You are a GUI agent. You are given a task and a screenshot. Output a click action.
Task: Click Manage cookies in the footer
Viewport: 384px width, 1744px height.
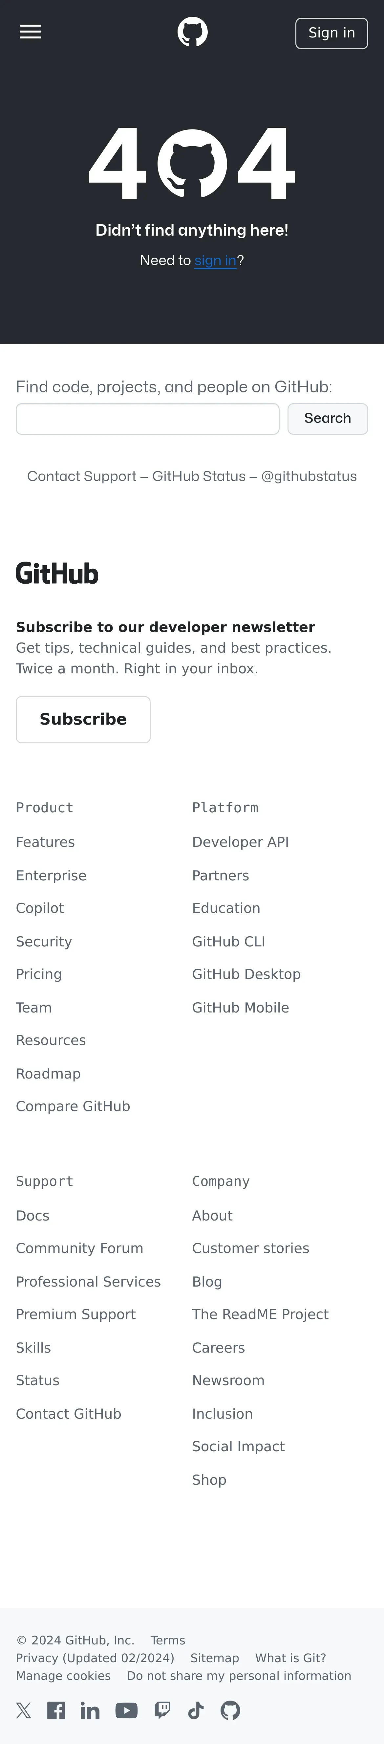(x=64, y=1676)
